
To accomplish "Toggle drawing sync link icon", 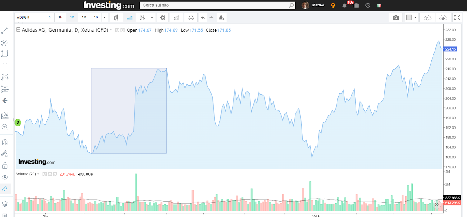I will point(5,189).
